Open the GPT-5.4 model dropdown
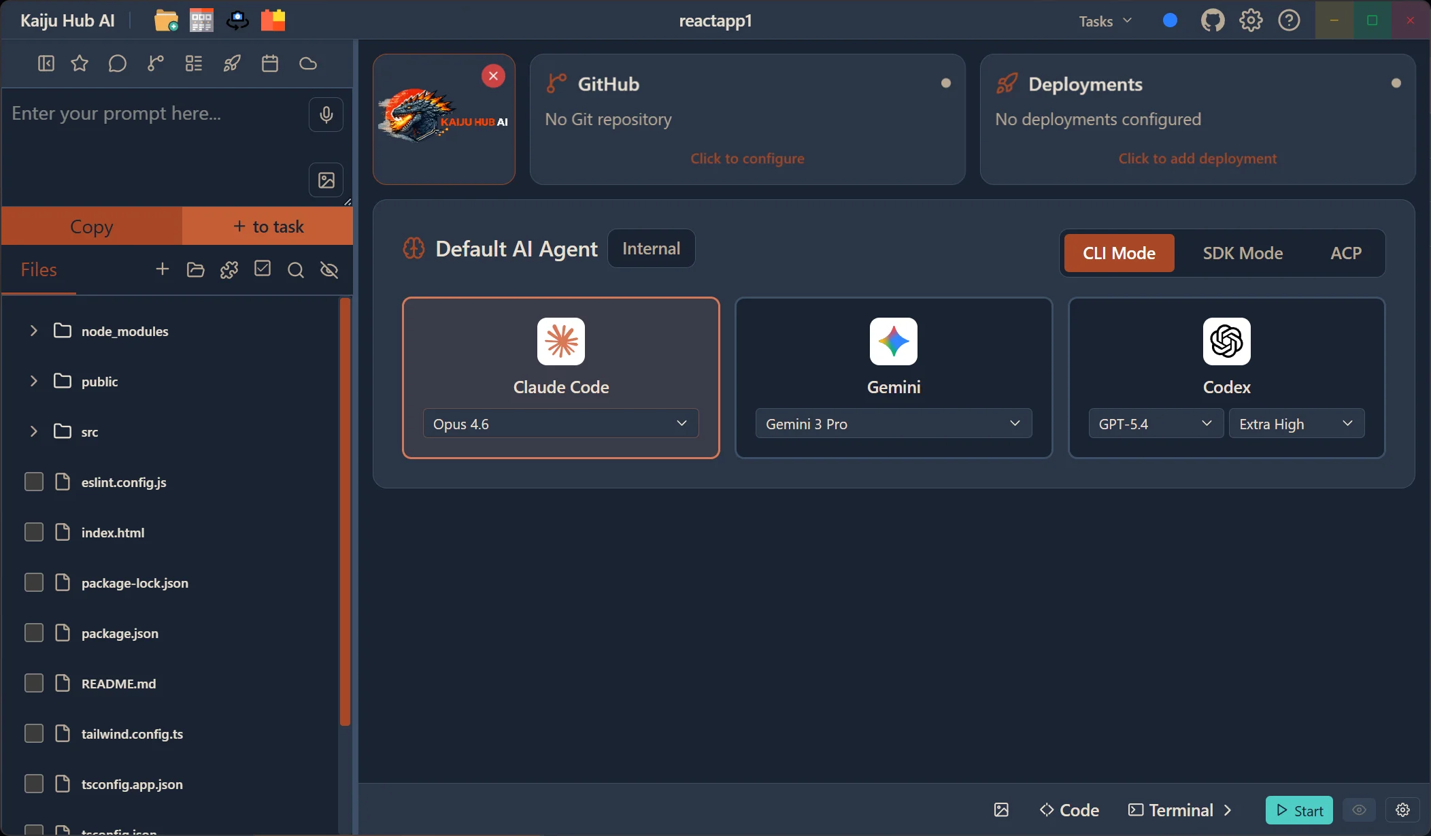 click(1156, 424)
